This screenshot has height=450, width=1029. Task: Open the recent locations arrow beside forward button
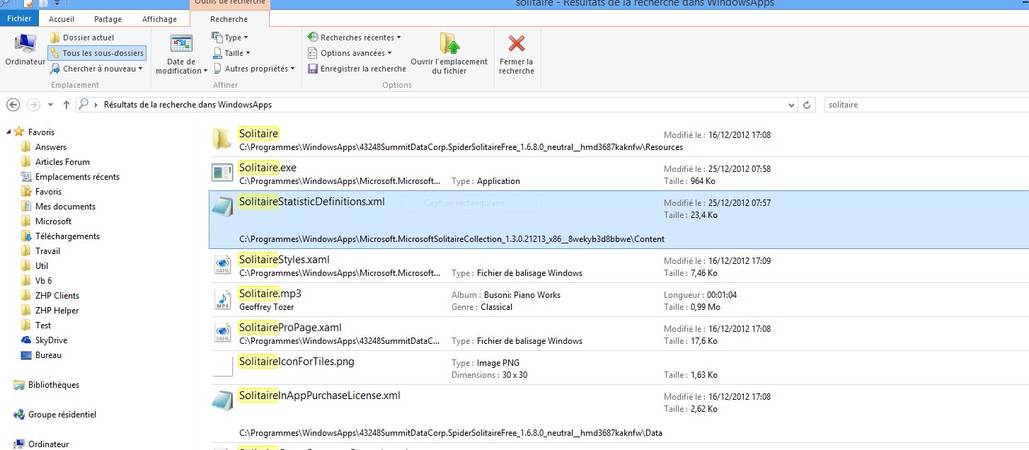(51, 105)
